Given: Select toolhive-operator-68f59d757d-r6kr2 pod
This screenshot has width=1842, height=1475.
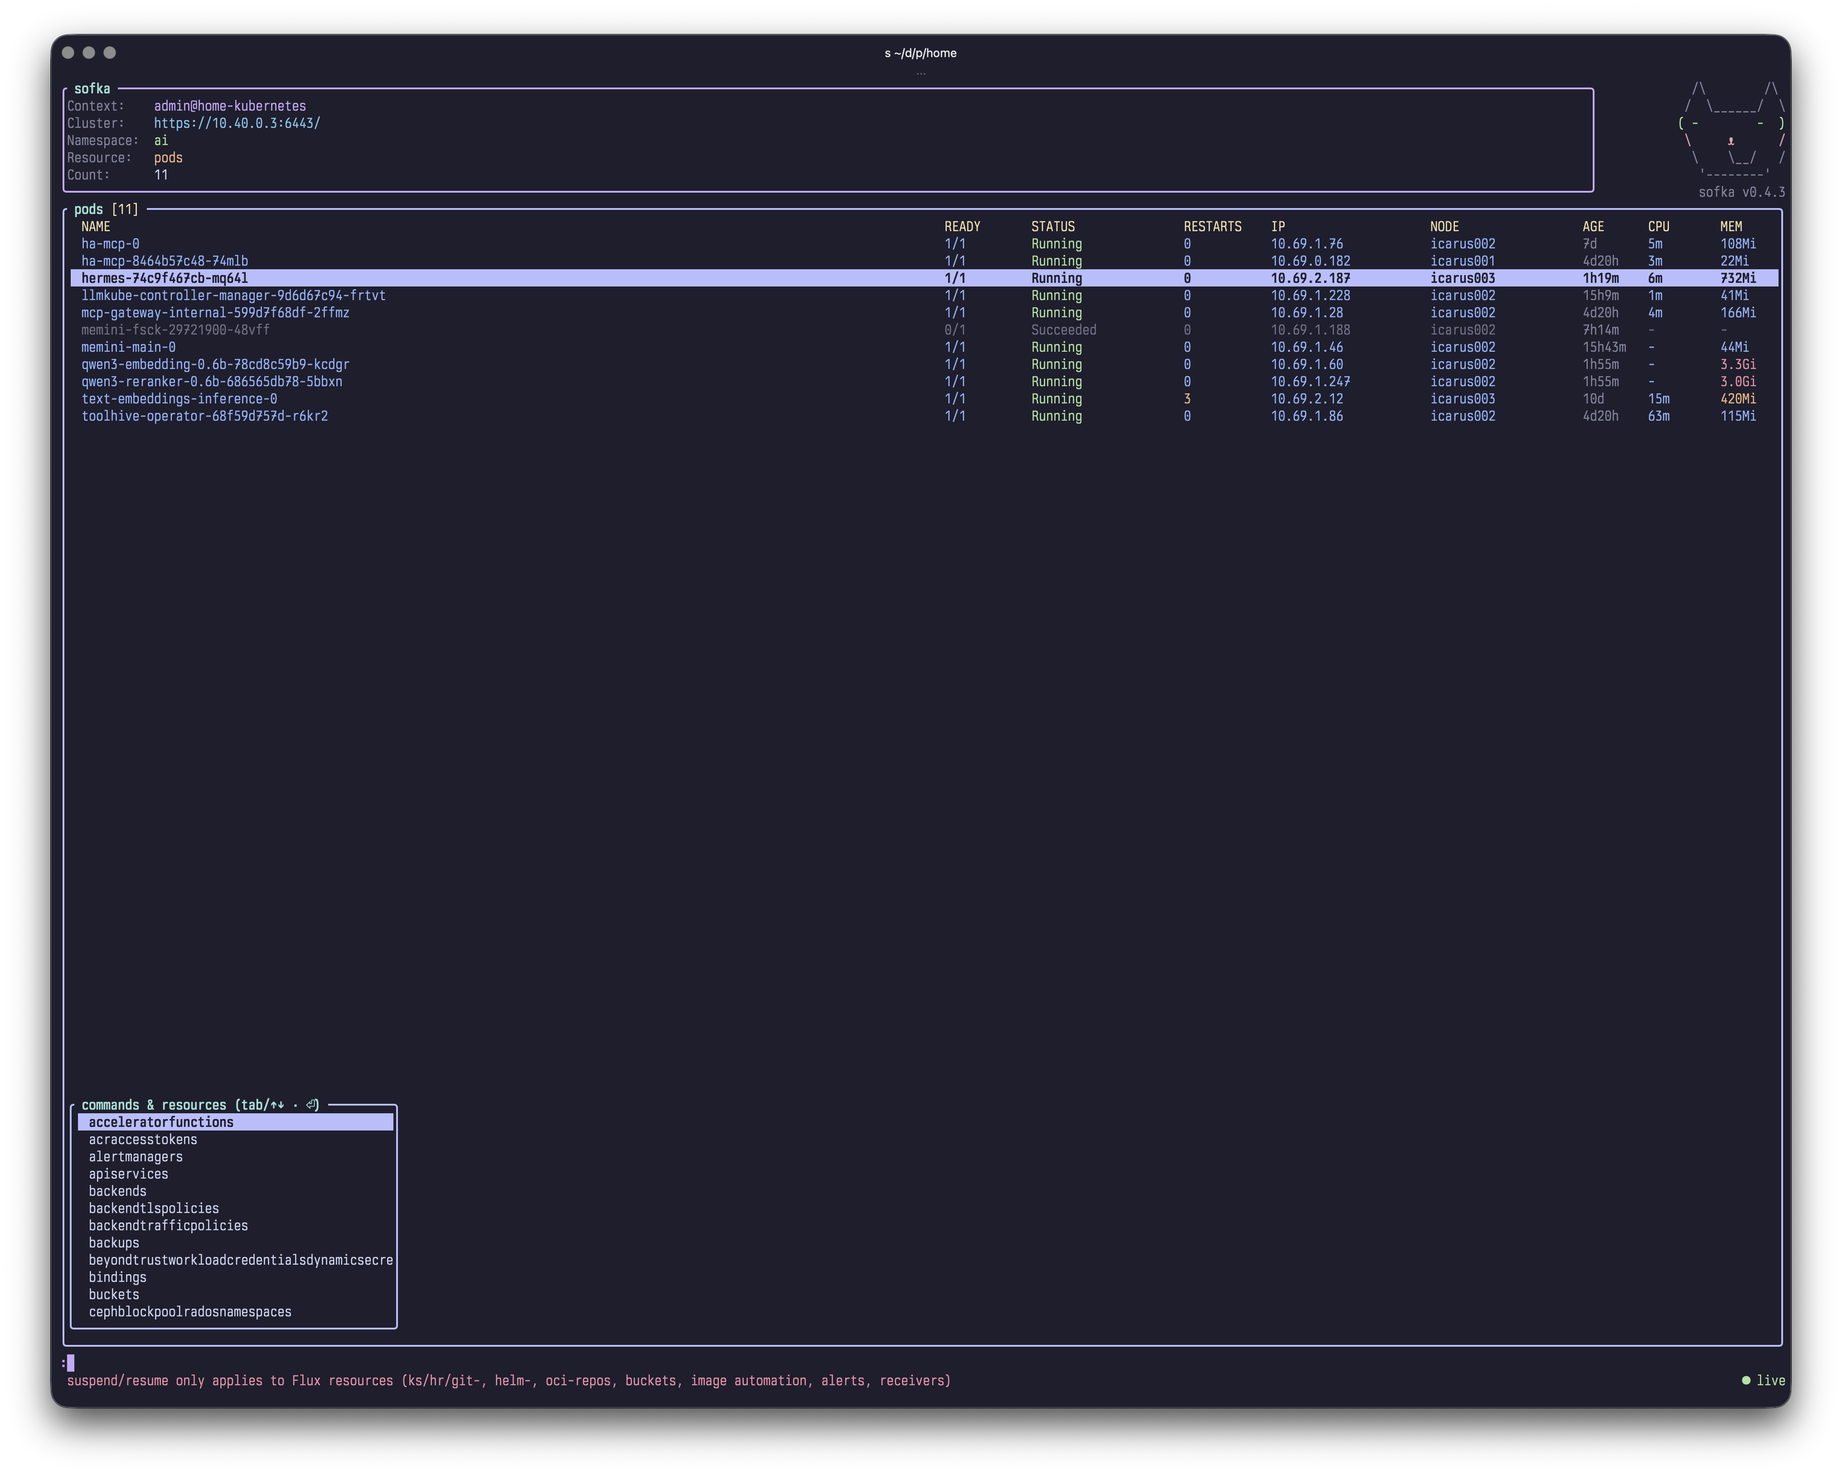Looking at the screenshot, I should [x=925, y=416].
